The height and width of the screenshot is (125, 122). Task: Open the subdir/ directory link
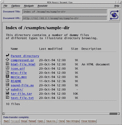[17, 90]
